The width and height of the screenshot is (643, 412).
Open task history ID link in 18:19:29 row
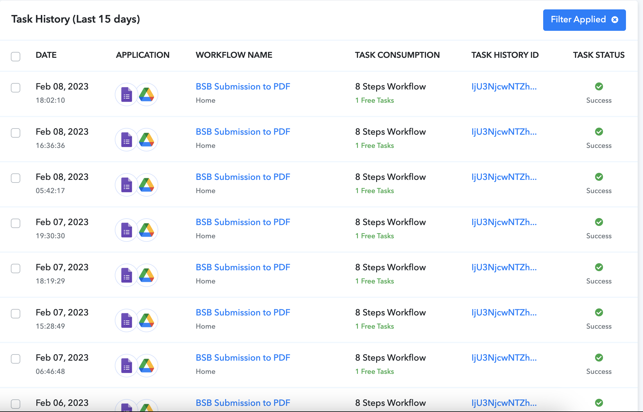pyautogui.click(x=504, y=267)
